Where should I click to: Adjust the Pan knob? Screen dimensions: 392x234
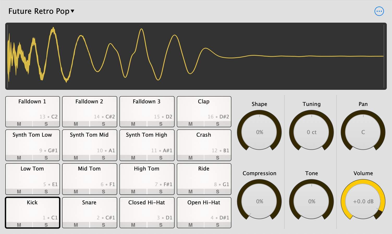coord(363,132)
